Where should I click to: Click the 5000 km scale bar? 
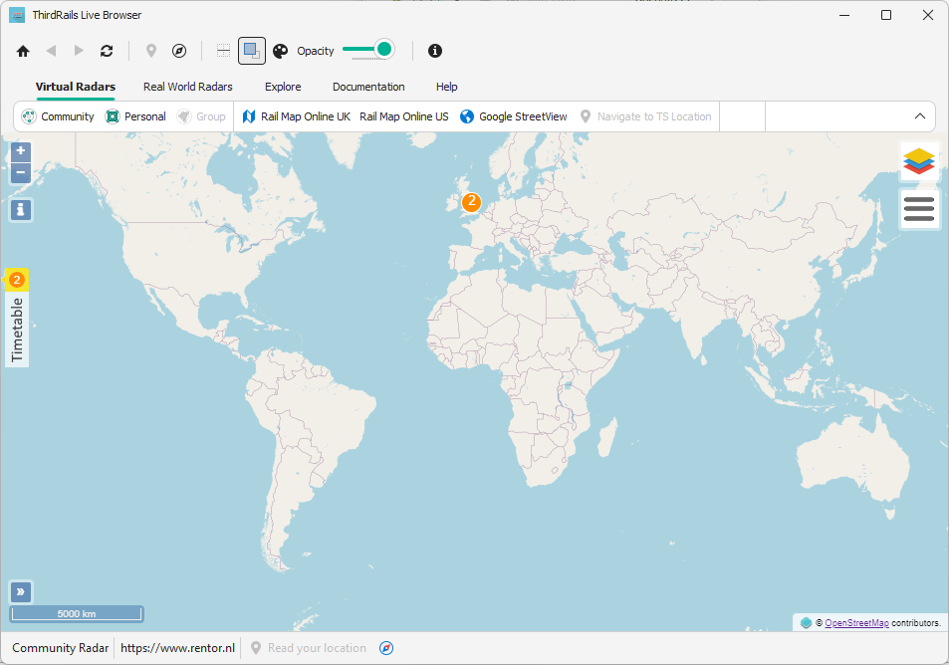coord(77,613)
